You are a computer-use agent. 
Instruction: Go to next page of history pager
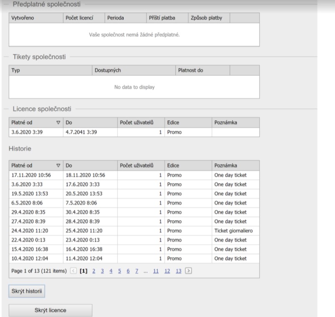click(188, 271)
